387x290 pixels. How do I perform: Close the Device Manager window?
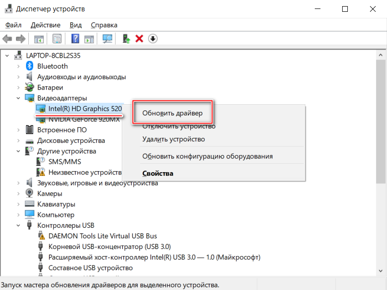[373, 9]
